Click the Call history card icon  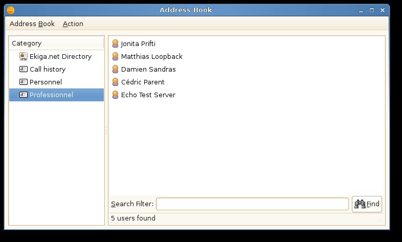[24, 69]
